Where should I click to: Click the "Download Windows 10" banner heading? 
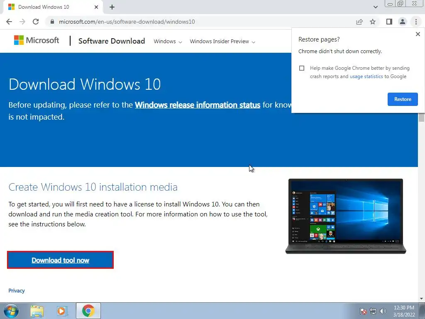pos(85,84)
